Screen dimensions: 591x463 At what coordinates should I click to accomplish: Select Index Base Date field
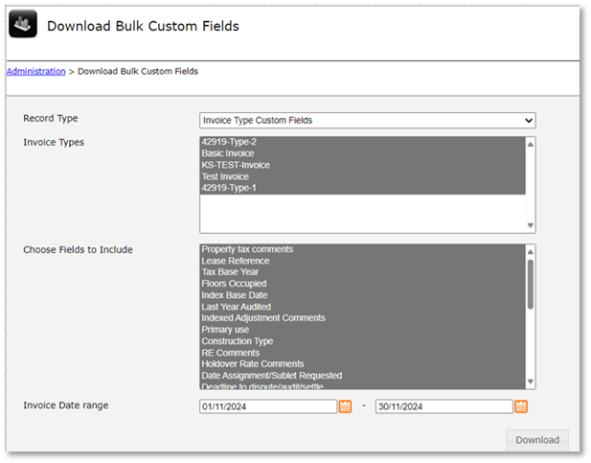(363, 295)
